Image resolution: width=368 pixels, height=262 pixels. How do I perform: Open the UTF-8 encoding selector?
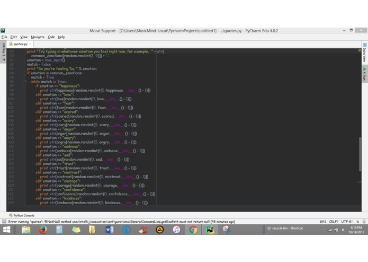347,222
